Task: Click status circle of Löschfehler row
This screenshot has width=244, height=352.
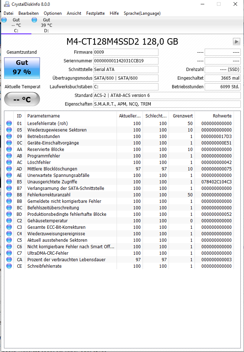Action: pyautogui.click(x=9, y=162)
